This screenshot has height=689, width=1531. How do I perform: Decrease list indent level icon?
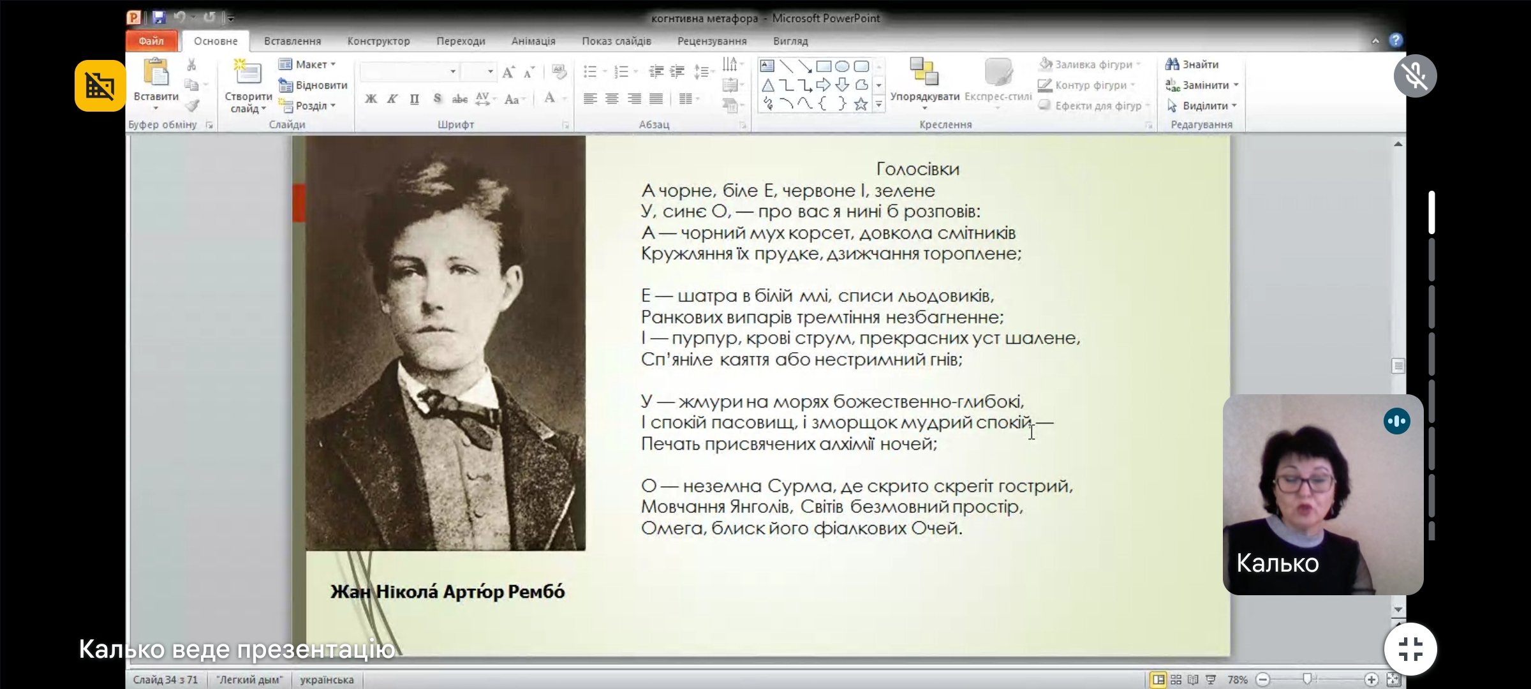656,71
